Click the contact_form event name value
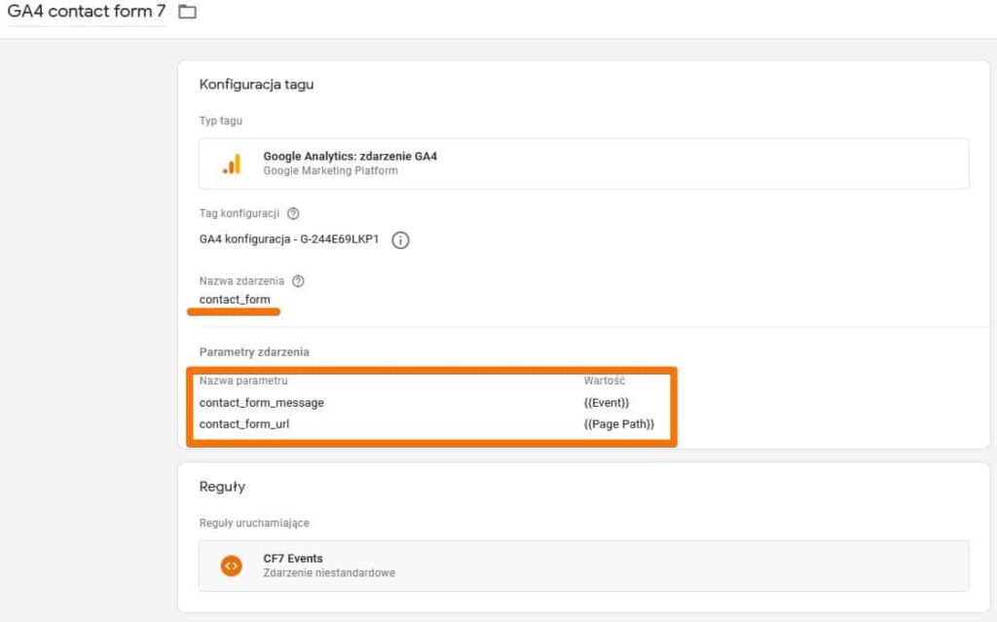Screen dimensions: 997x622 (235, 299)
